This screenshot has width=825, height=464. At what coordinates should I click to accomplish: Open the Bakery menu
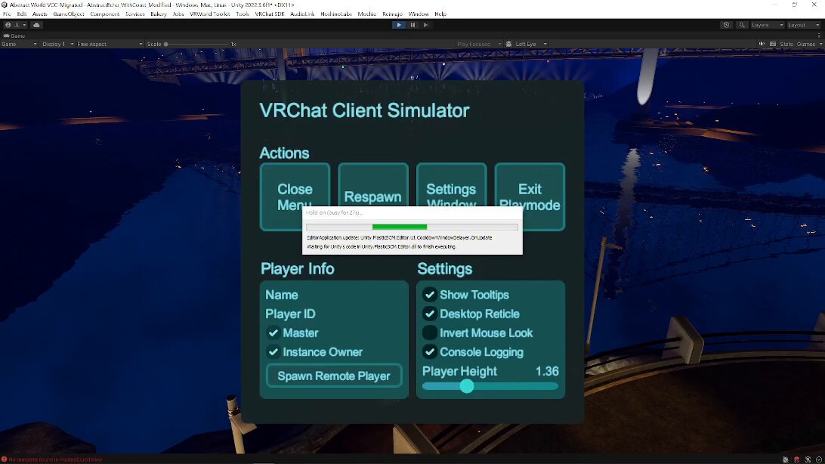[159, 14]
